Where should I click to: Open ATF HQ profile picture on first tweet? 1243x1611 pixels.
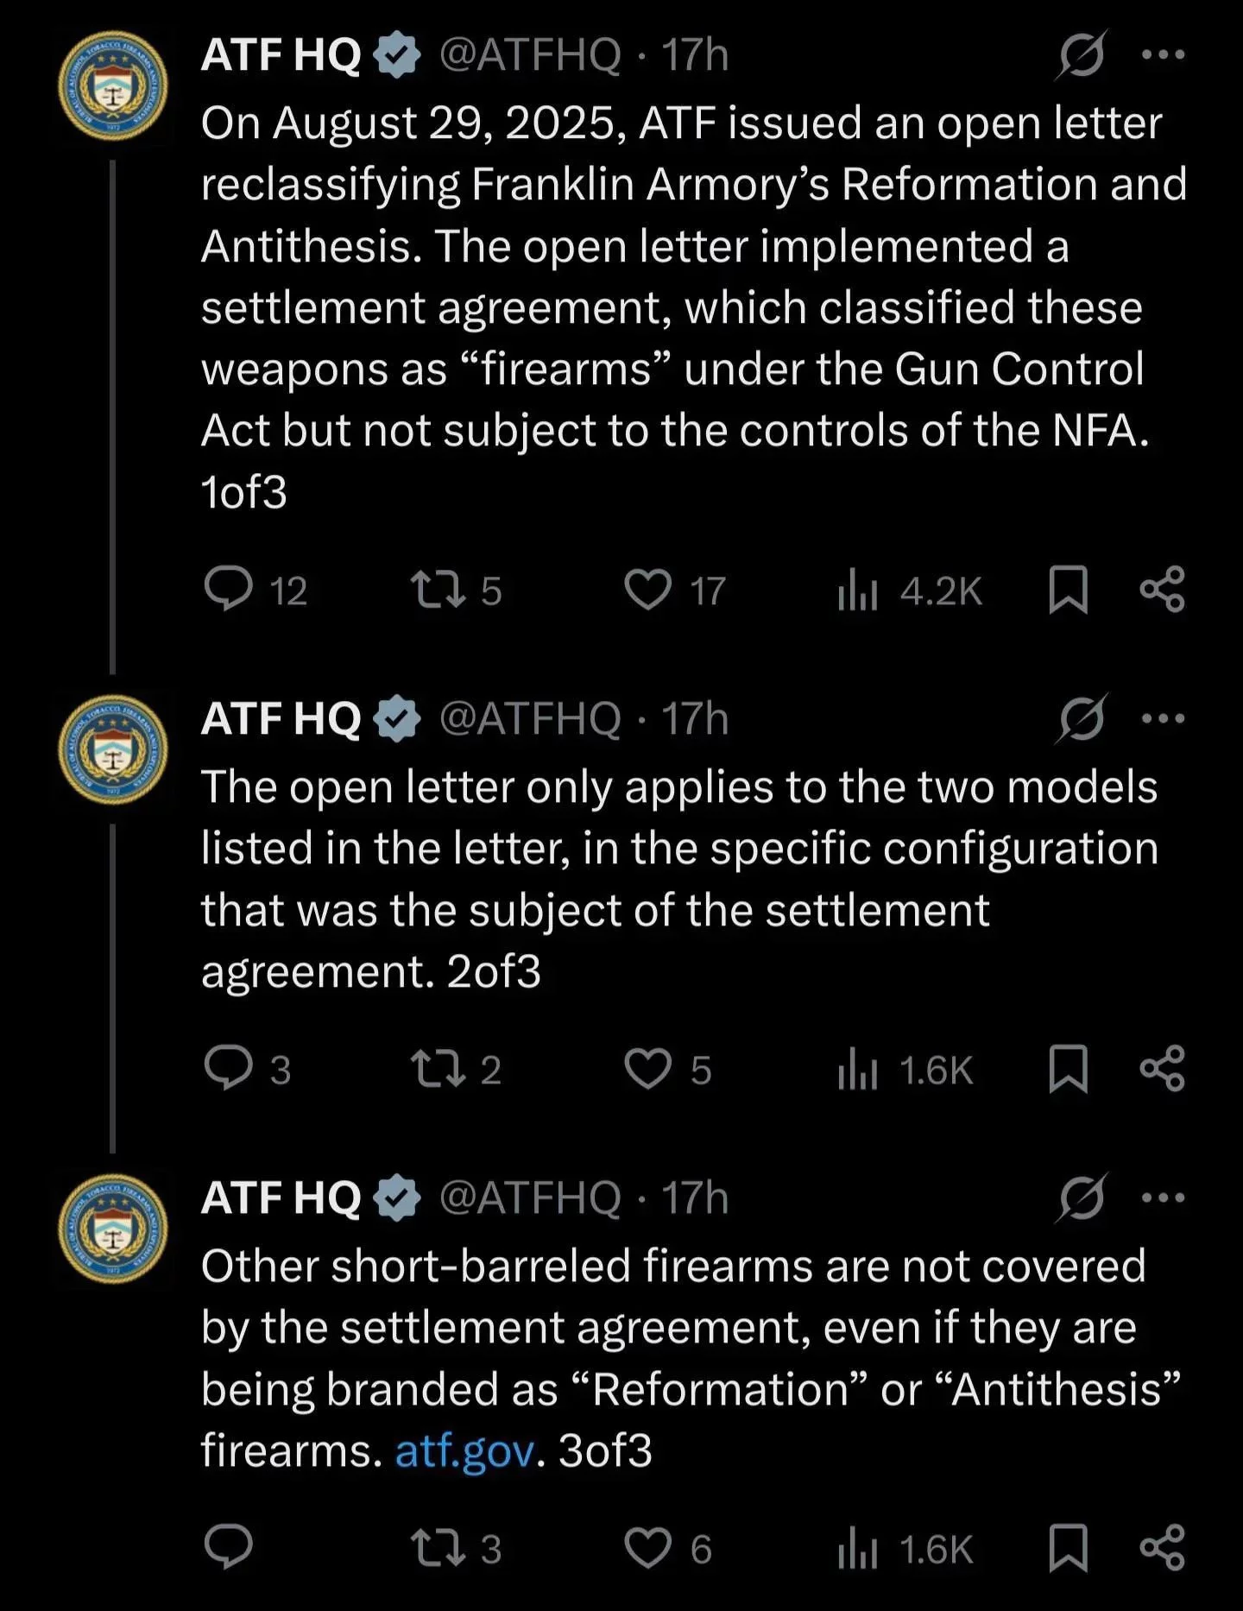click(x=112, y=86)
